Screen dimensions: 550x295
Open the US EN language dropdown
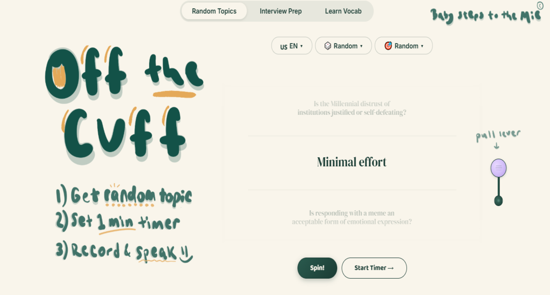click(x=291, y=46)
